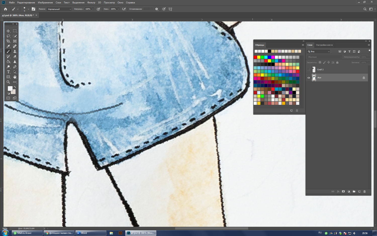
Task: Filter layers by adjustment layers
Action: point(345,52)
